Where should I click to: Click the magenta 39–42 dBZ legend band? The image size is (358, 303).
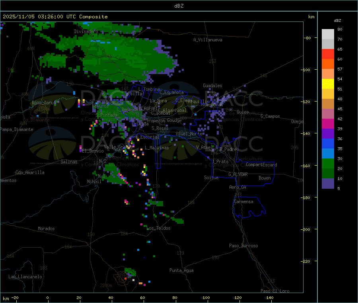point(328,123)
